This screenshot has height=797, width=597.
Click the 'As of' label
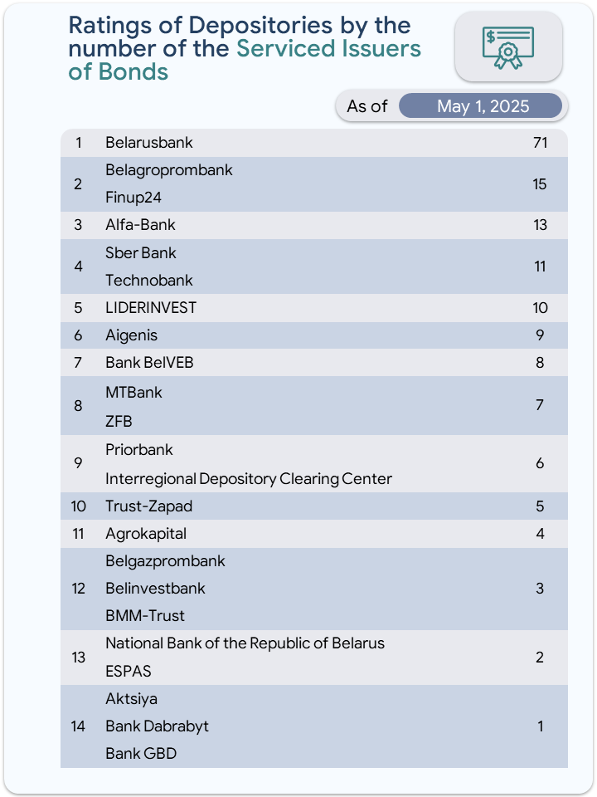pyautogui.click(x=367, y=105)
